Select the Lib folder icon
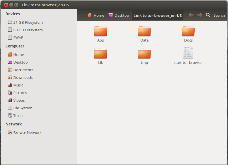The width and height of the screenshot is (228, 165). [x=100, y=53]
